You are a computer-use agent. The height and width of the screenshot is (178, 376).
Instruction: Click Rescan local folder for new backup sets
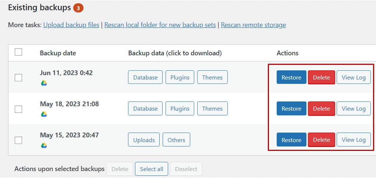pyautogui.click(x=160, y=25)
